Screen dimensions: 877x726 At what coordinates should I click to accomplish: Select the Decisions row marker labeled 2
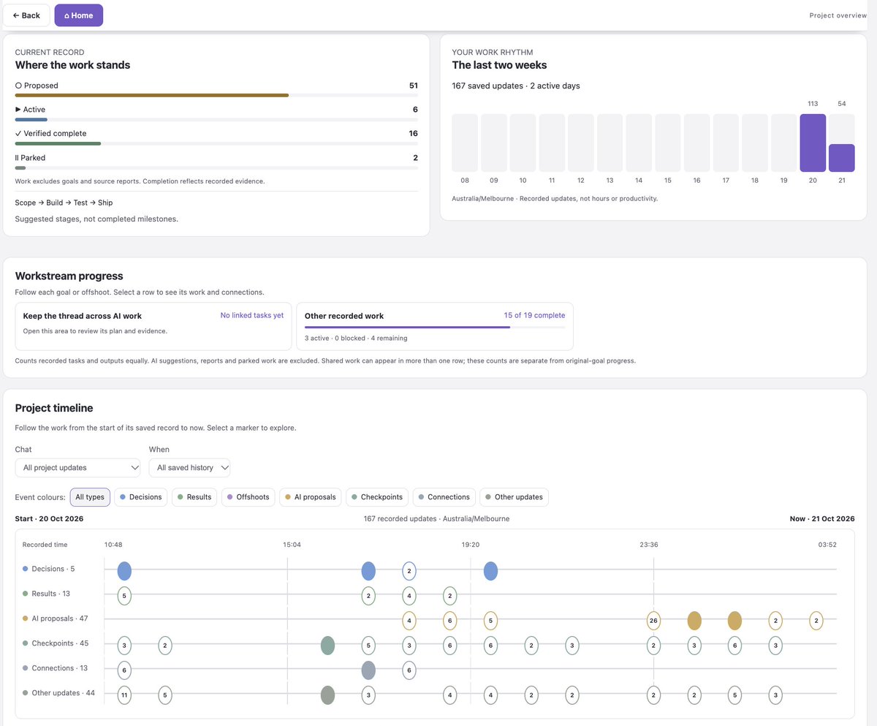409,571
